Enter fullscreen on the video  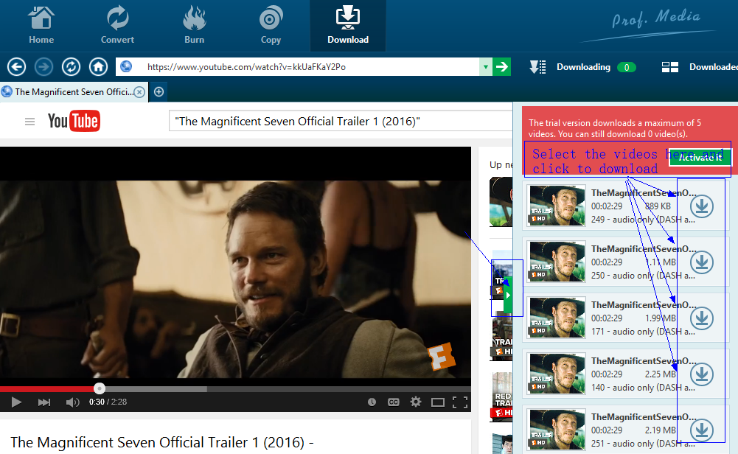[460, 402]
